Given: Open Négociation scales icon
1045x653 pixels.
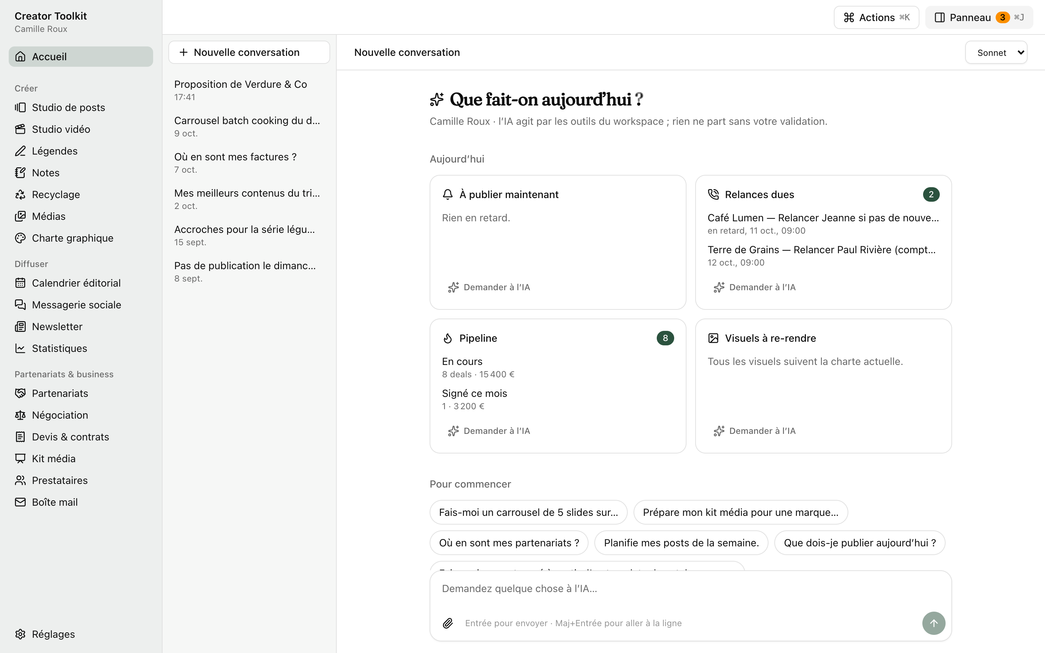Looking at the screenshot, I should [x=20, y=415].
